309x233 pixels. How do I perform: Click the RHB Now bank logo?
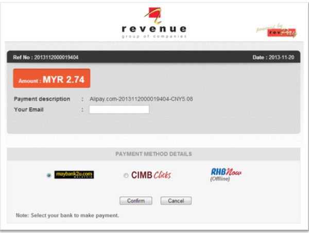coord(226,173)
